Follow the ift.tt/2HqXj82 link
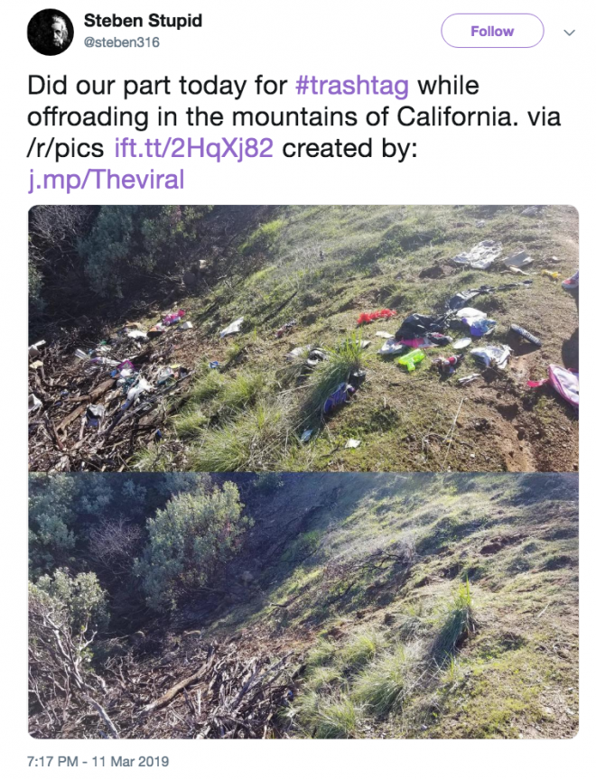 [x=193, y=148]
